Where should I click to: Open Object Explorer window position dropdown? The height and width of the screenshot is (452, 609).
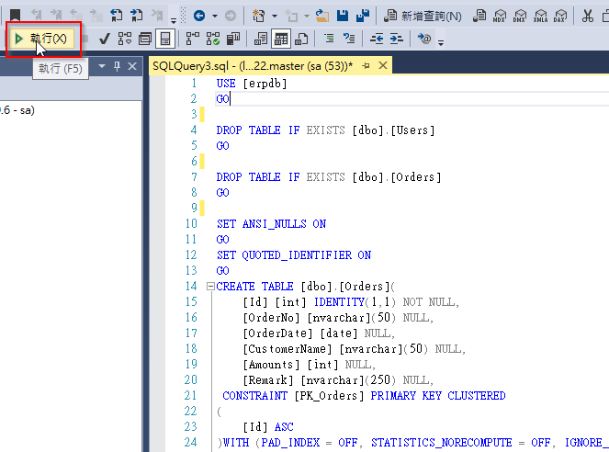tap(102, 66)
